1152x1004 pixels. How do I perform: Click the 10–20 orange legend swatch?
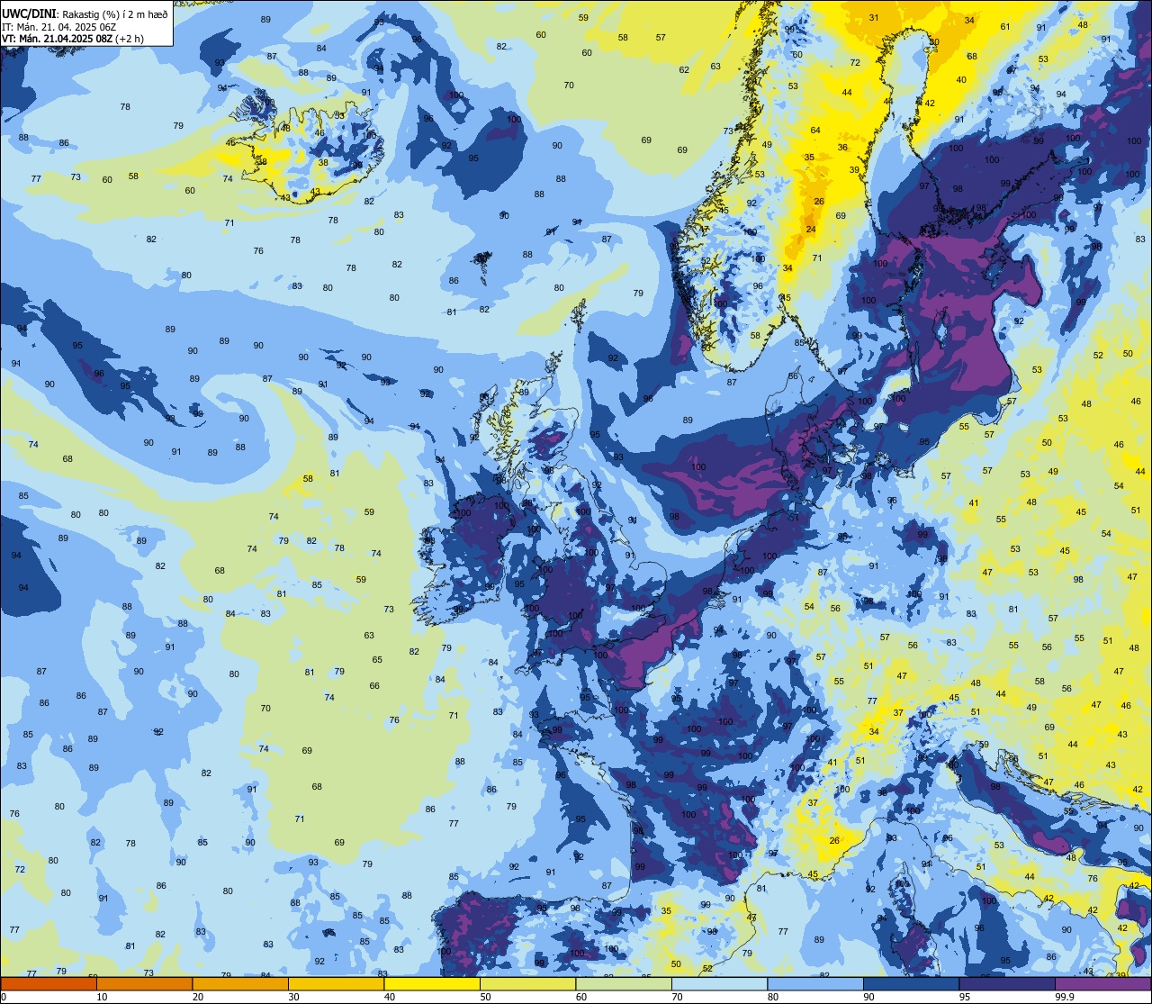coord(144,983)
